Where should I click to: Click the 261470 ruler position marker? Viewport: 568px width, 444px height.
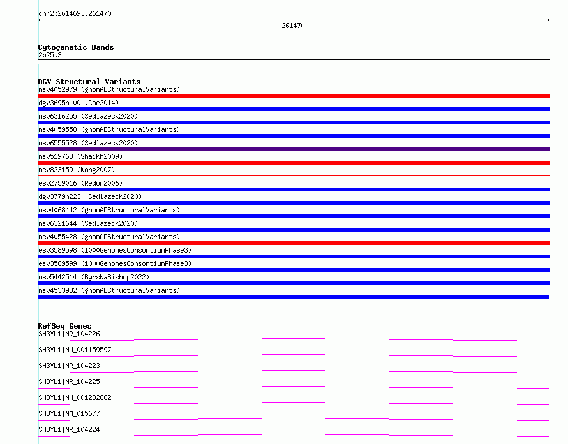pos(293,26)
